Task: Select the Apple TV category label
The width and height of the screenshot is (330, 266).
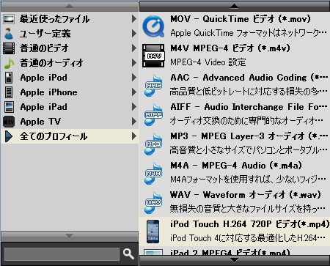Action: tap(40, 122)
